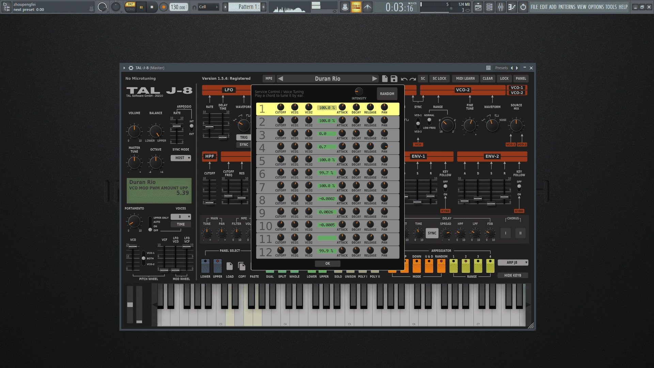
Task: Click the undo arrow in TAL-J-8
Action: point(404,79)
